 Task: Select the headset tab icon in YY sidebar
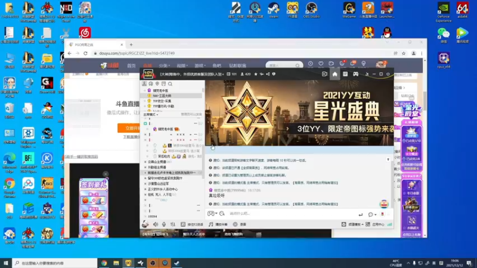pos(151,84)
